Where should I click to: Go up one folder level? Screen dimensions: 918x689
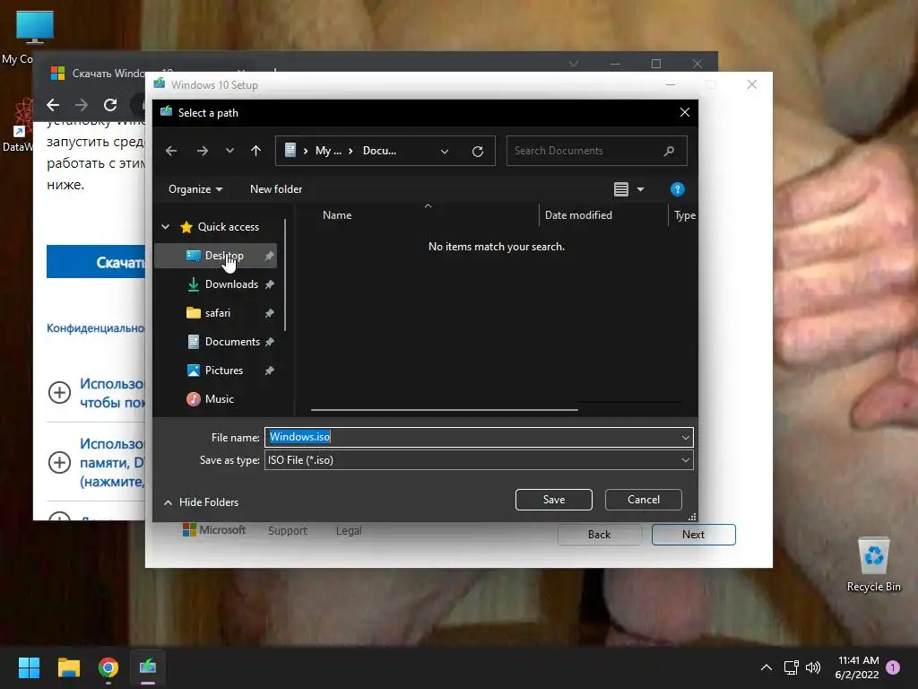point(255,151)
